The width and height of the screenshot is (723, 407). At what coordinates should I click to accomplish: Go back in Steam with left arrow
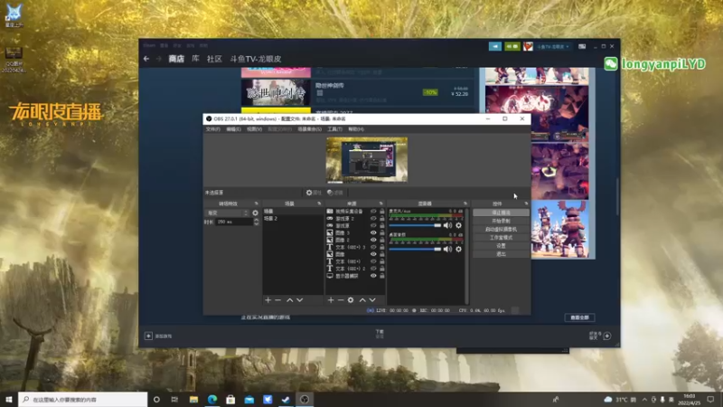[x=146, y=59]
